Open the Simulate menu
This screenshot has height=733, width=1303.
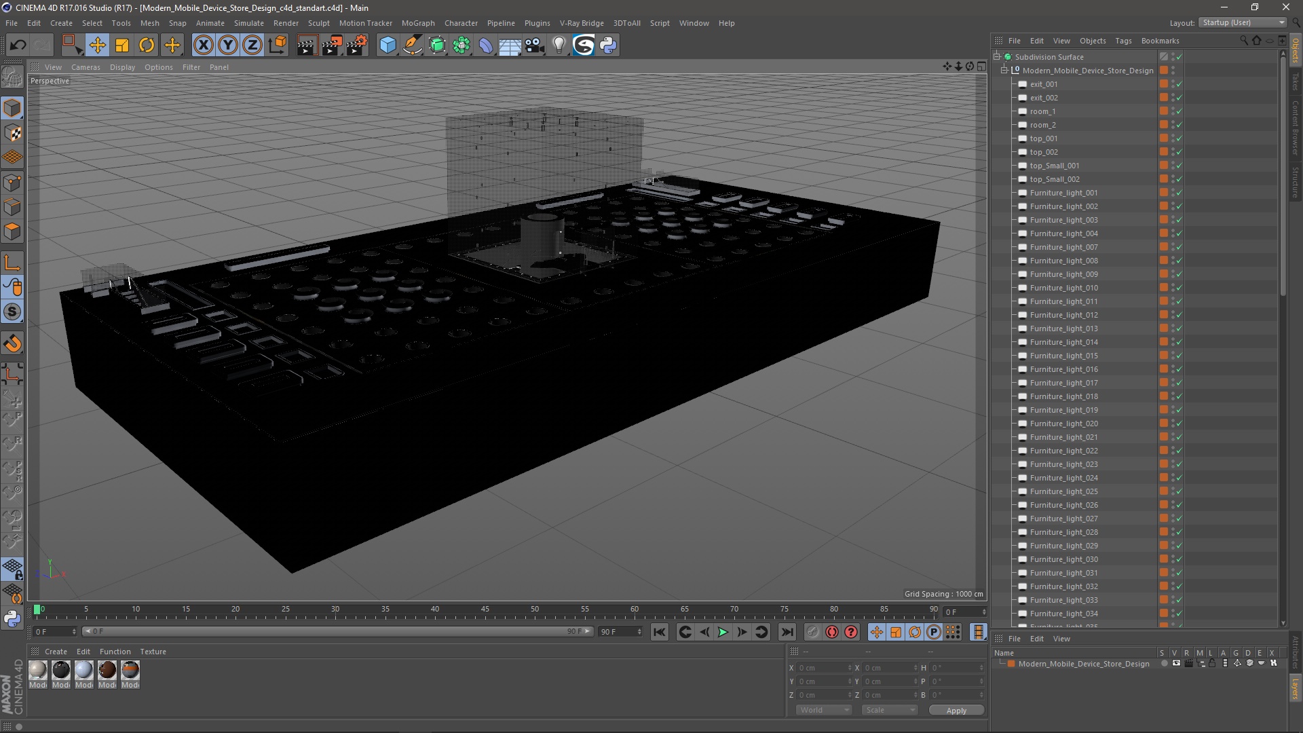coord(249,23)
